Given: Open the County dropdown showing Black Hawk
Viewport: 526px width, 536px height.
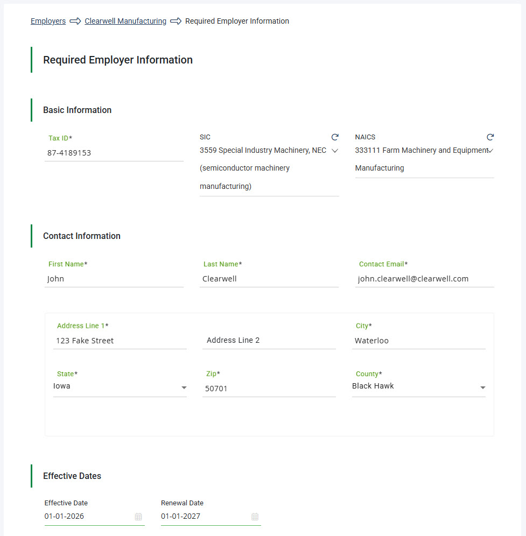Looking at the screenshot, I should tap(483, 387).
